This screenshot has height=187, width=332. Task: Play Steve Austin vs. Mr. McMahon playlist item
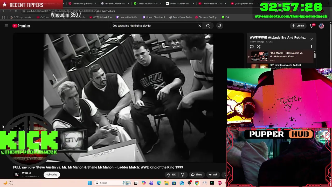pyautogui.click(x=280, y=56)
